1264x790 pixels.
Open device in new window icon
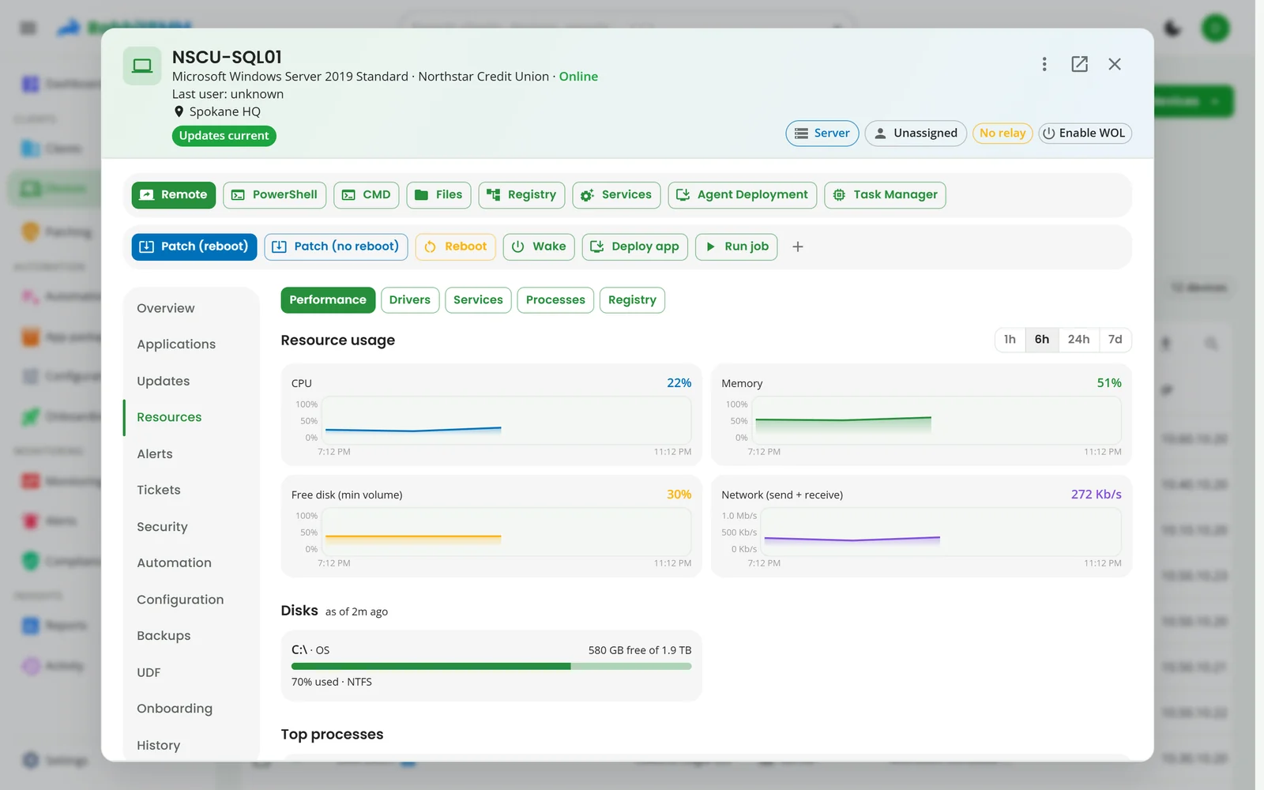coord(1079,64)
